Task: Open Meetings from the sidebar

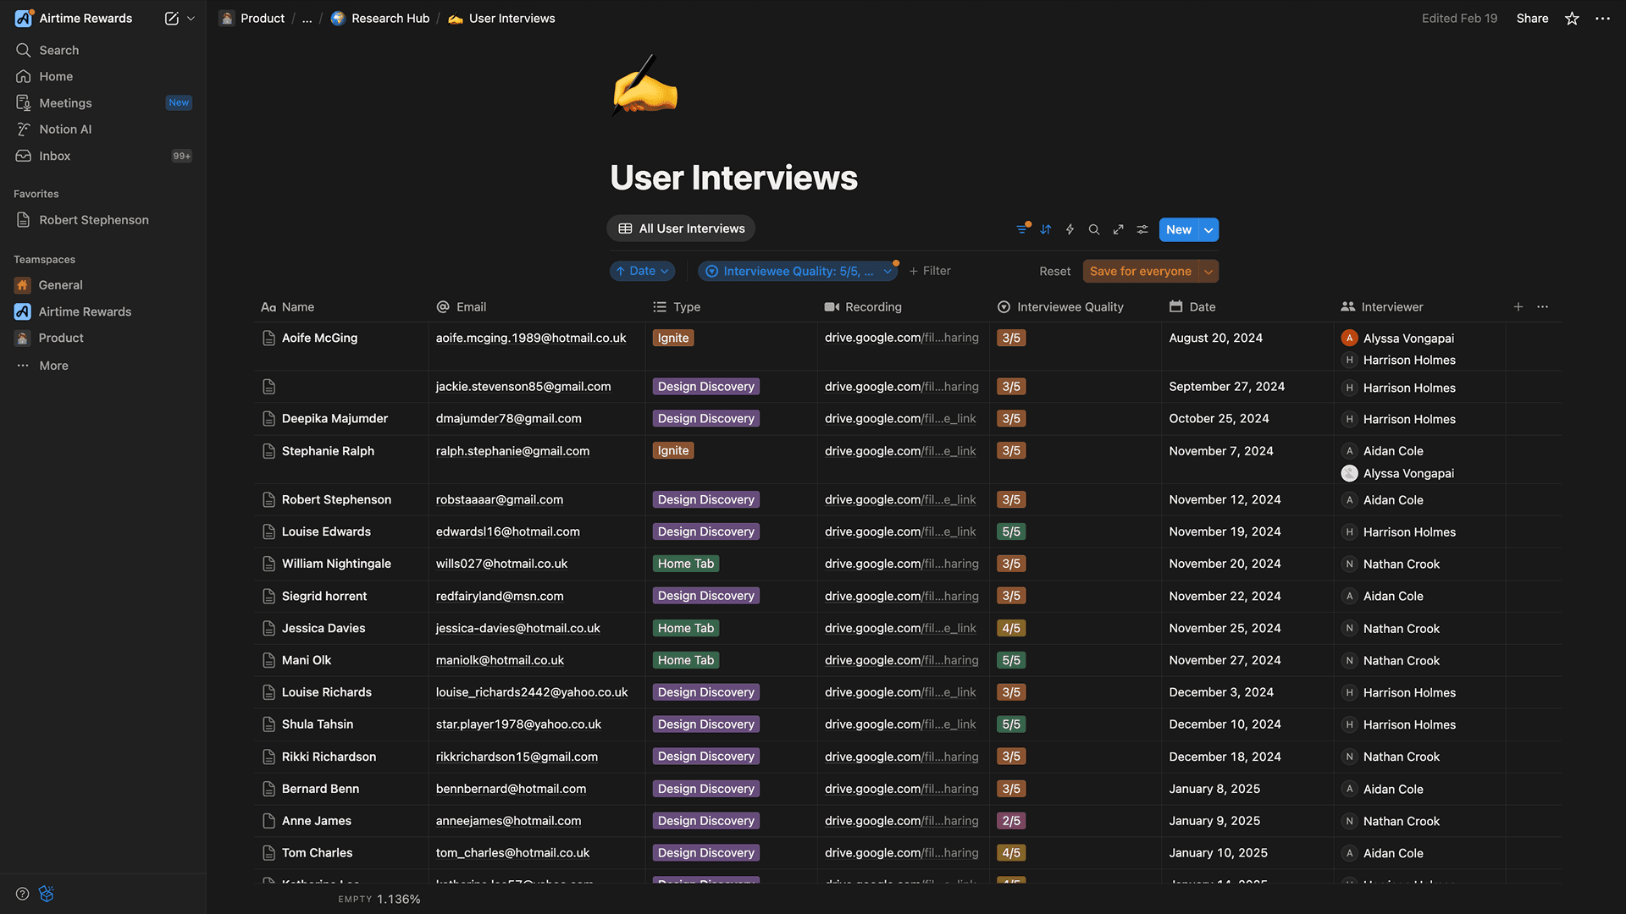Action: [65, 102]
